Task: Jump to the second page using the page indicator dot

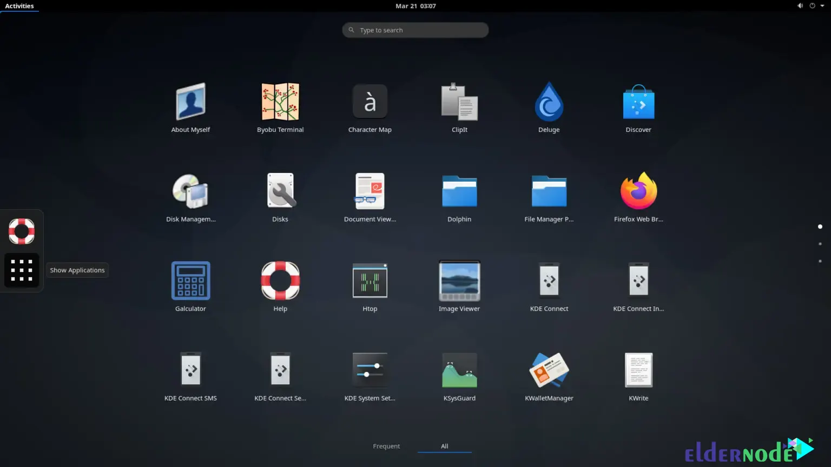Action: pyautogui.click(x=820, y=243)
